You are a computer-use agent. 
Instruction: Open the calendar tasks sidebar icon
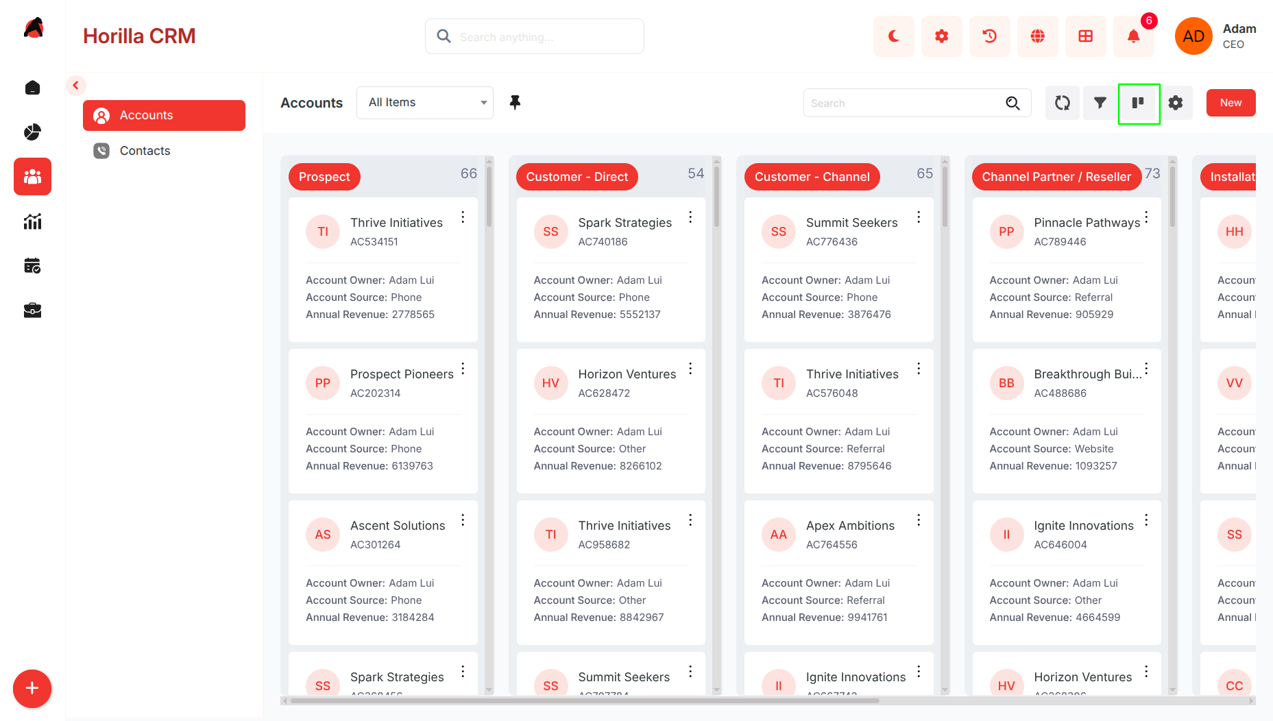(x=32, y=266)
